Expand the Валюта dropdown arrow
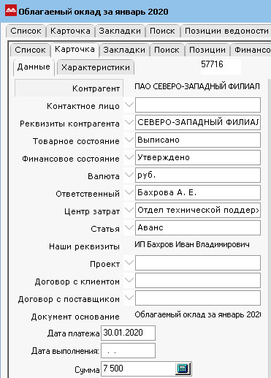 pyautogui.click(x=129, y=175)
